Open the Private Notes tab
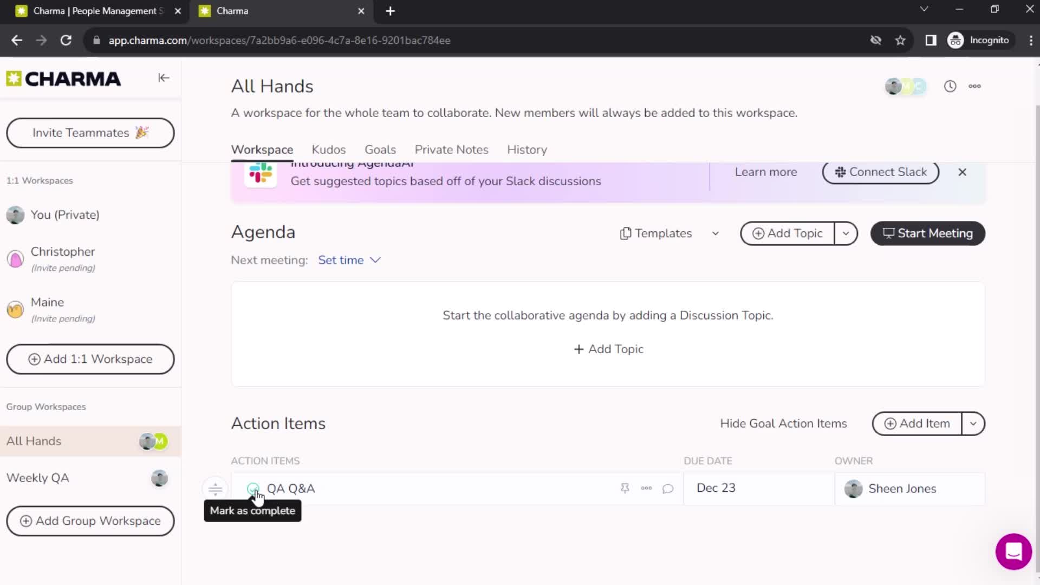 tap(451, 149)
